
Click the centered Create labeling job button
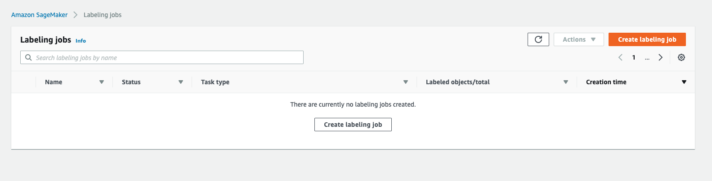tap(353, 125)
